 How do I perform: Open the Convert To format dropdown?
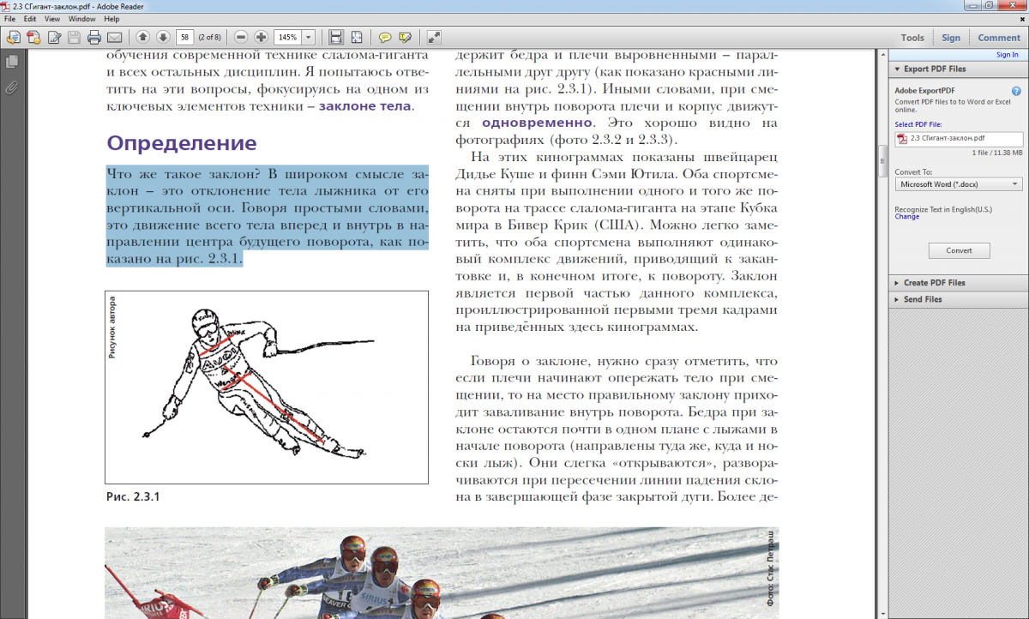(x=959, y=184)
